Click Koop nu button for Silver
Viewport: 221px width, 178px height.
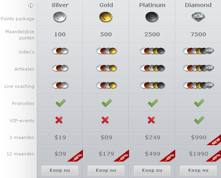[x=60, y=170]
